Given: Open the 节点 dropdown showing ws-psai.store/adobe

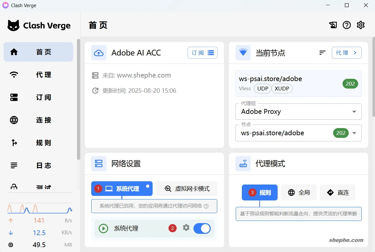Looking at the screenshot, I should coord(298,133).
